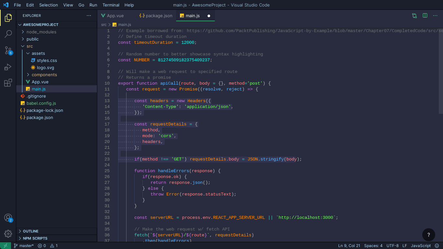This screenshot has width=443, height=249.
Task: Open the Manage gear settings icon
Action: [8, 233]
